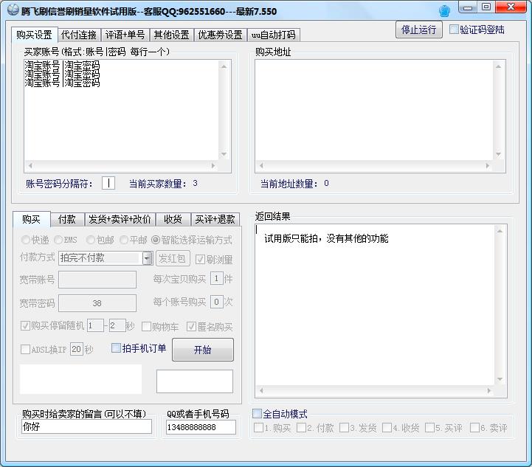Image resolution: width=532 pixels, height=467 pixels.
Task: Select the 平邮 radio button
Action: 124,240
